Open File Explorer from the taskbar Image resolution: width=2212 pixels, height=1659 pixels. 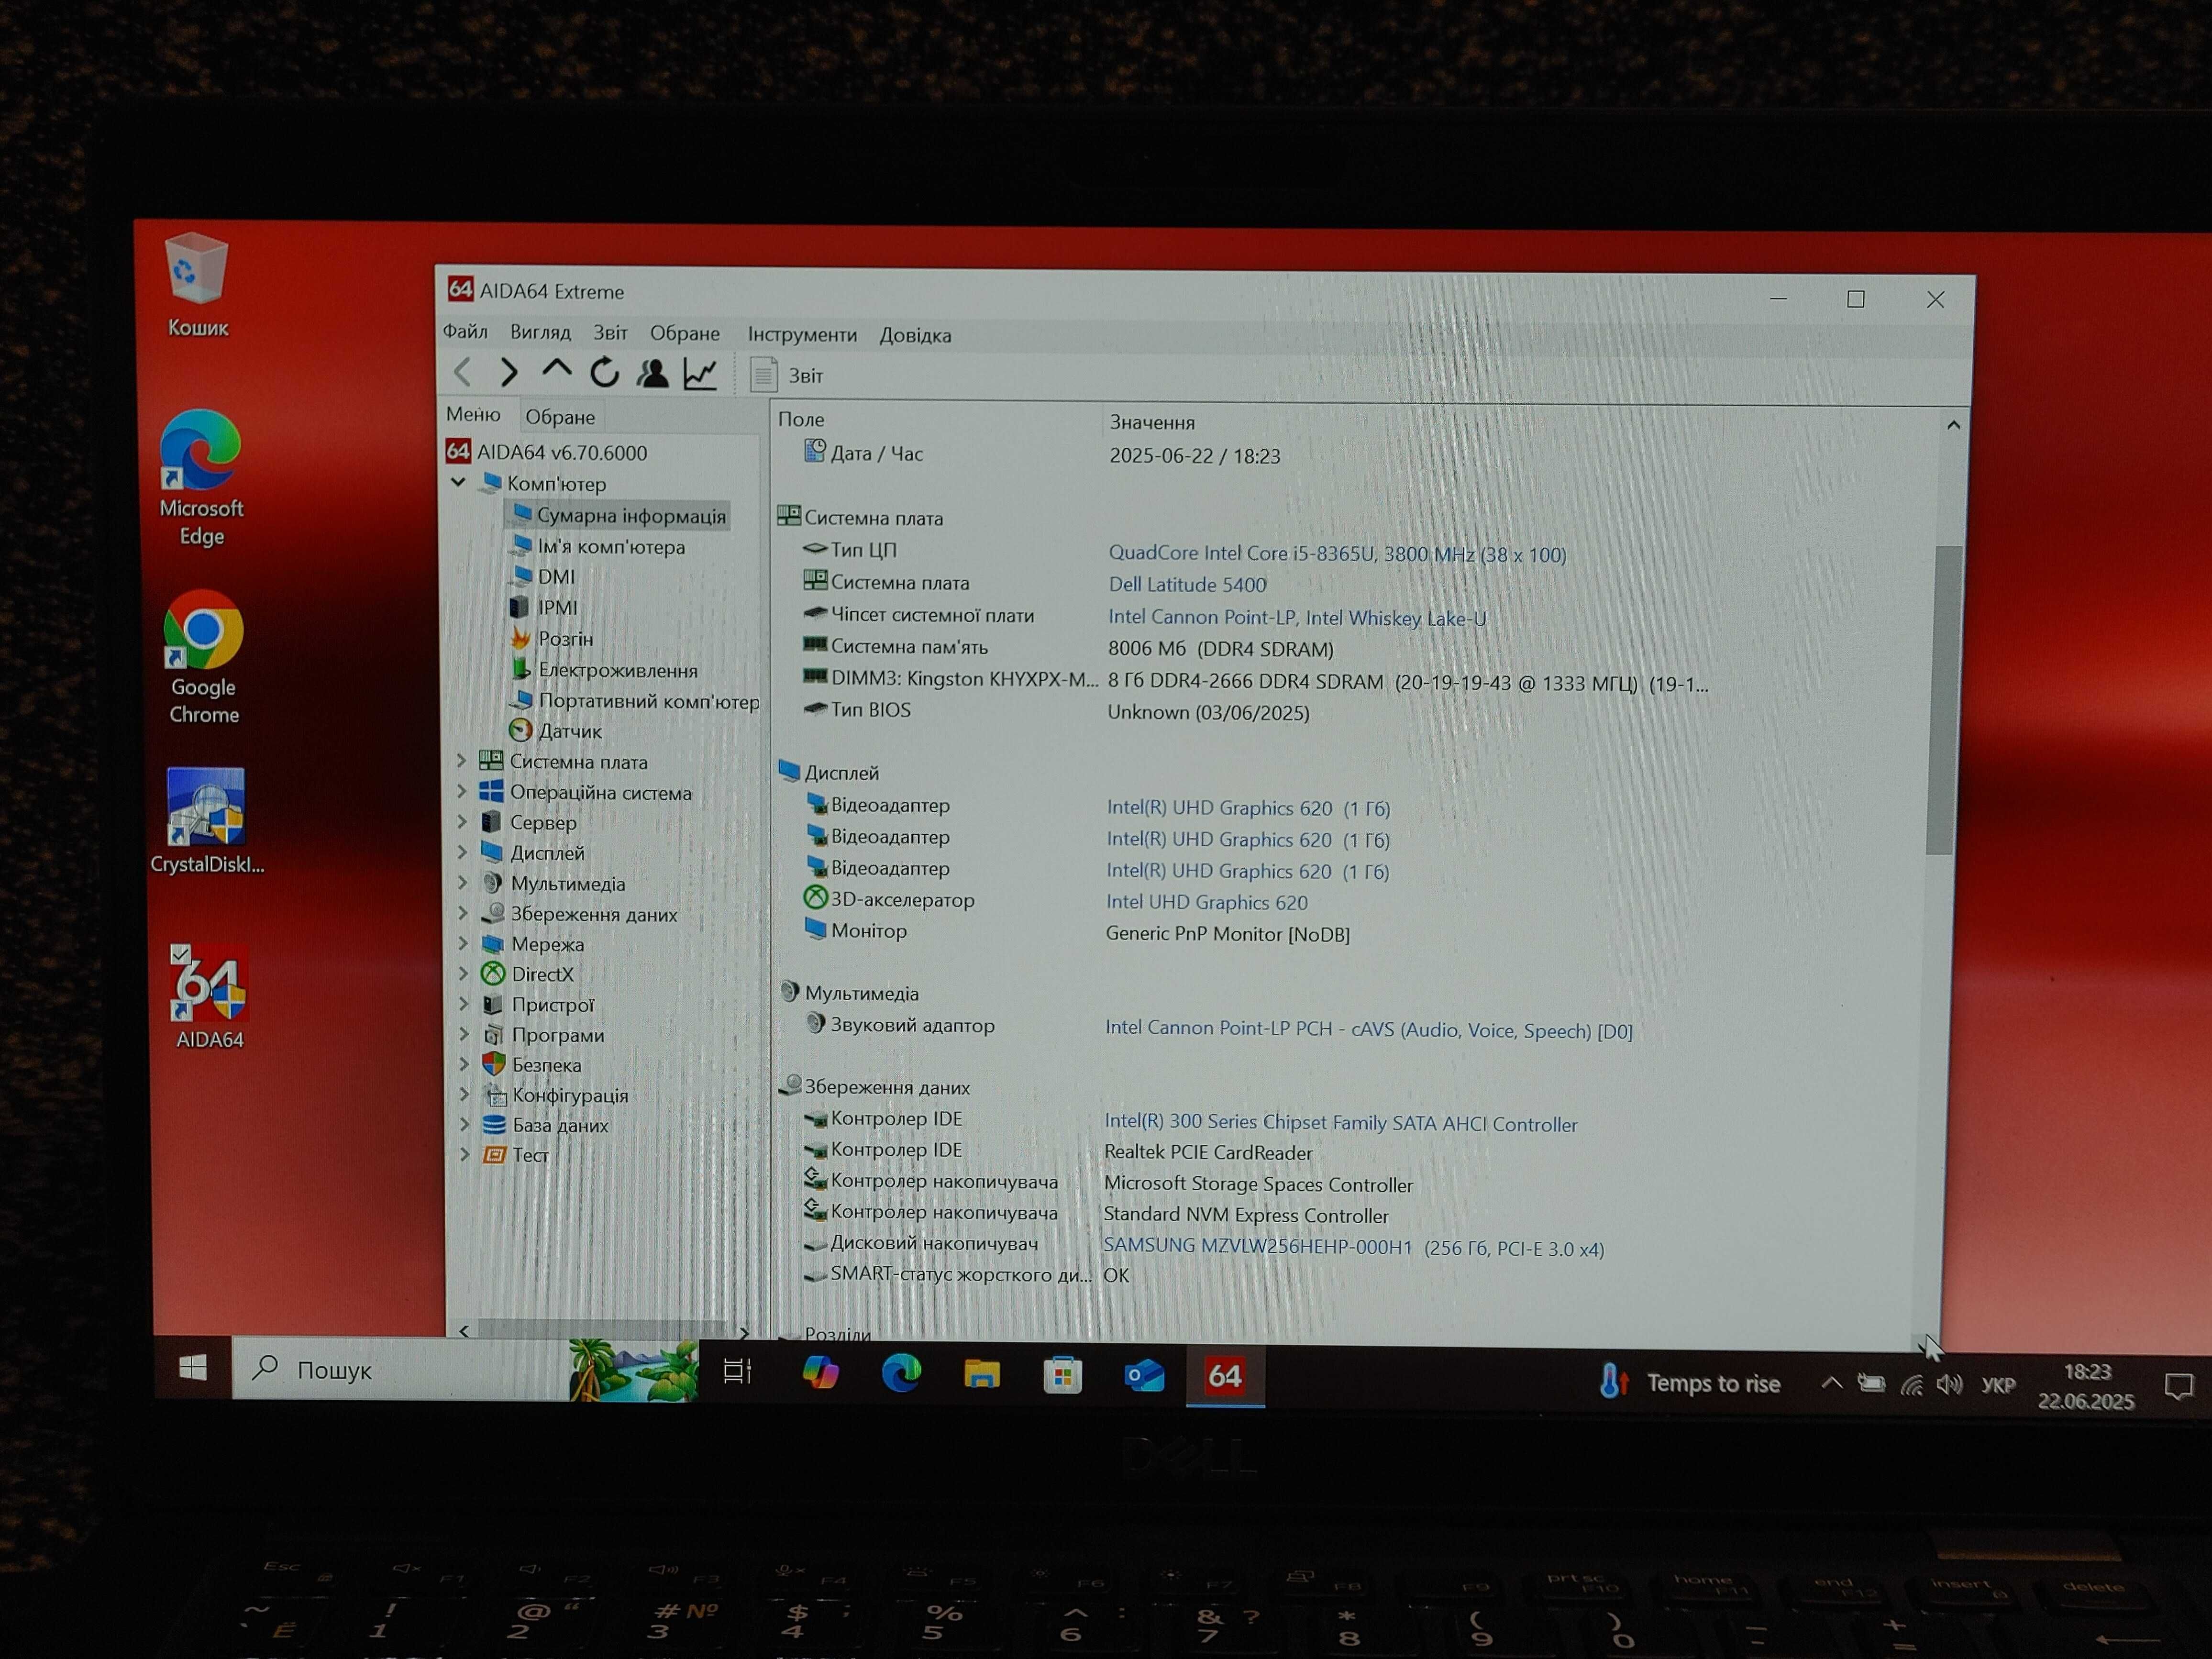tap(981, 1375)
